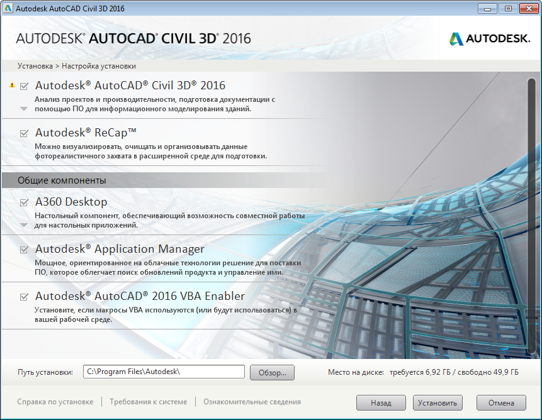
Task: Open the Ознакомительные сведения link
Action: click(252, 402)
